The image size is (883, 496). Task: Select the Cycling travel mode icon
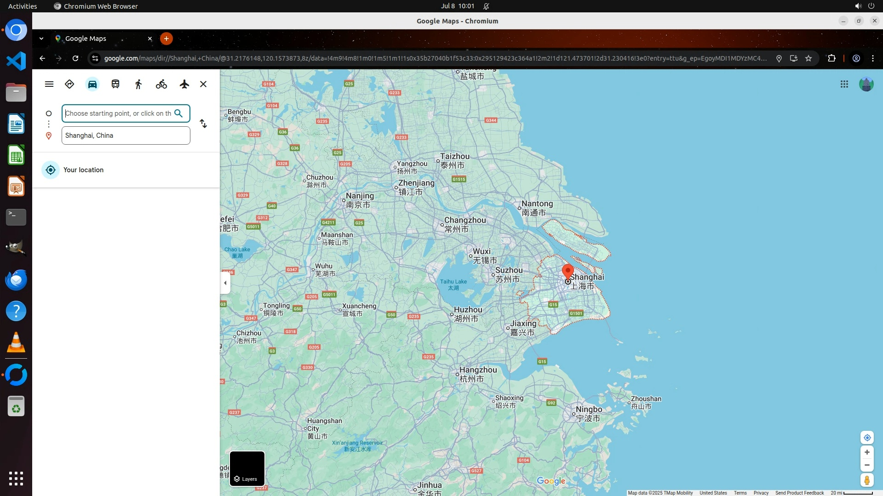click(x=161, y=84)
